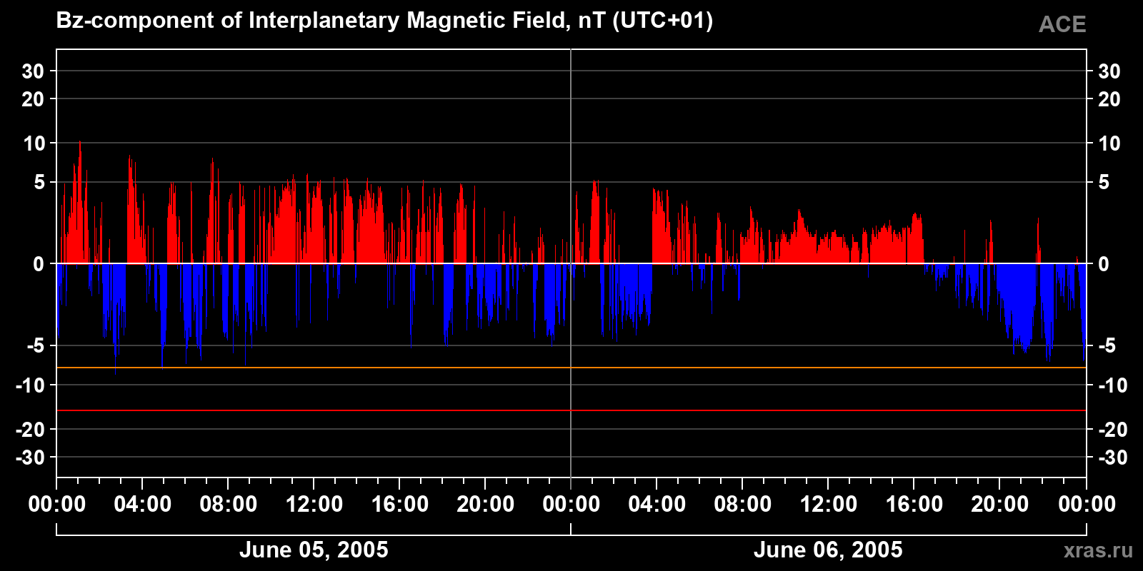
Task: Click the '-10' value on the left axis
Action: [30, 385]
